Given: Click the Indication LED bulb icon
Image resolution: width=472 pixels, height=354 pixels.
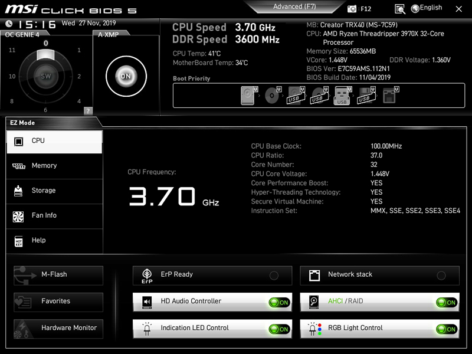Looking at the screenshot, I should [x=147, y=329].
